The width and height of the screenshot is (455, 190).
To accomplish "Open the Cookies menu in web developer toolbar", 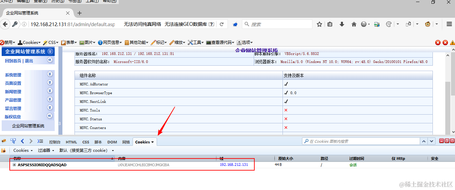I will [x=29, y=43].
